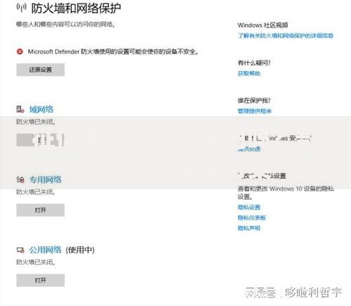
Task: Turn on firewall with 打开 under 专用网络
Action: pos(41,210)
